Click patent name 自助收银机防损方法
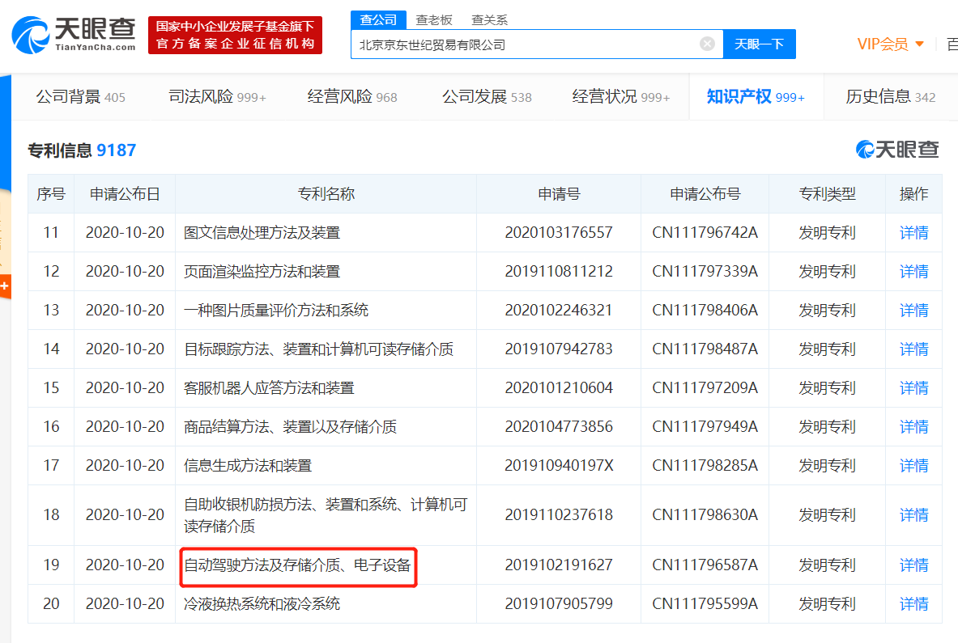Screen dimensions: 958x643 tap(326, 515)
